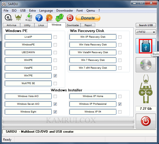Enable the WindowsPE checkbox

(55, 45)
